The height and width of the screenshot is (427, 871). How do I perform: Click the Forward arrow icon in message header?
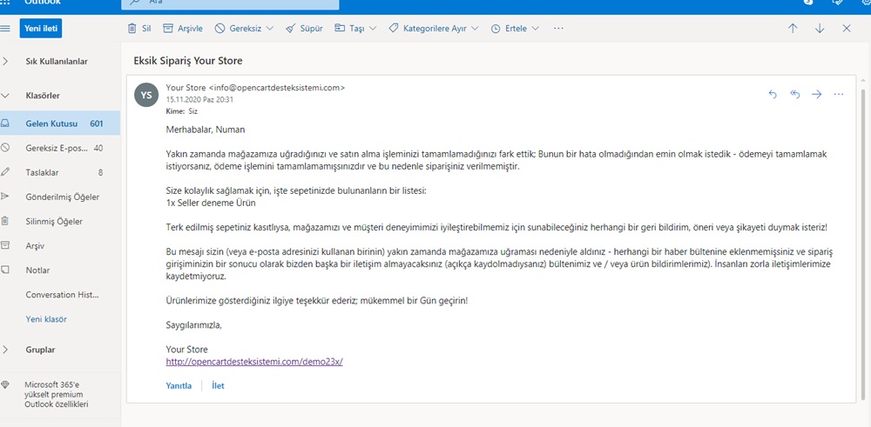tap(817, 94)
